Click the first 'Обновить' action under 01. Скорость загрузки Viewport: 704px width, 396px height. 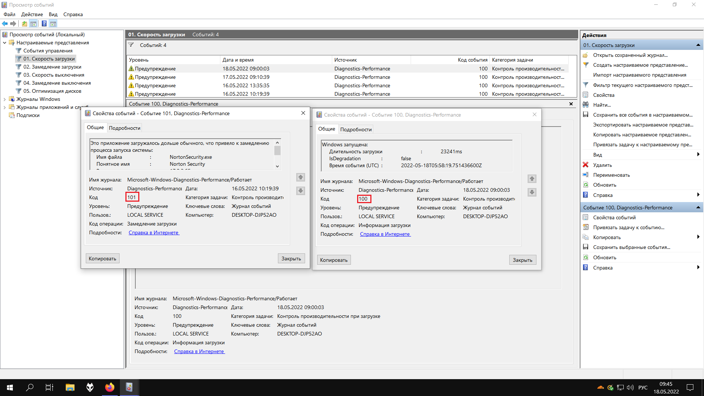click(605, 185)
